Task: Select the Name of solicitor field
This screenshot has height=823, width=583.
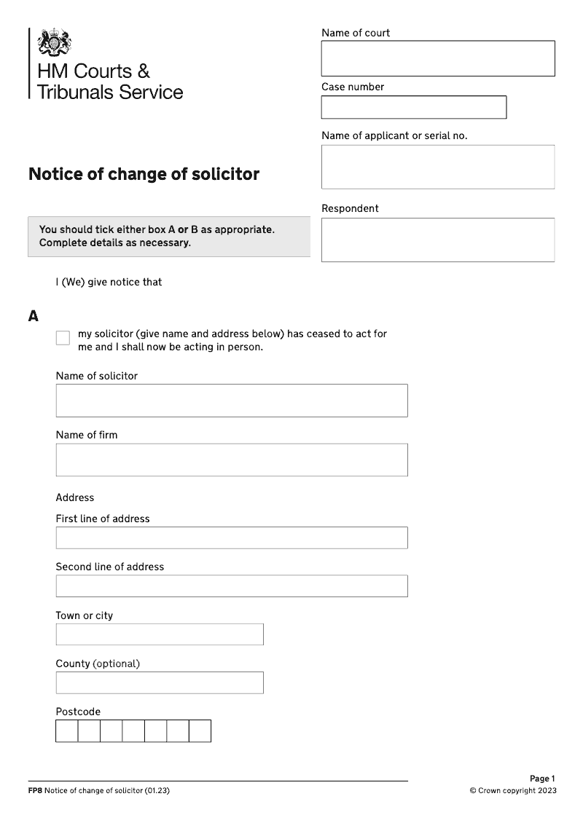Action: (x=231, y=401)
